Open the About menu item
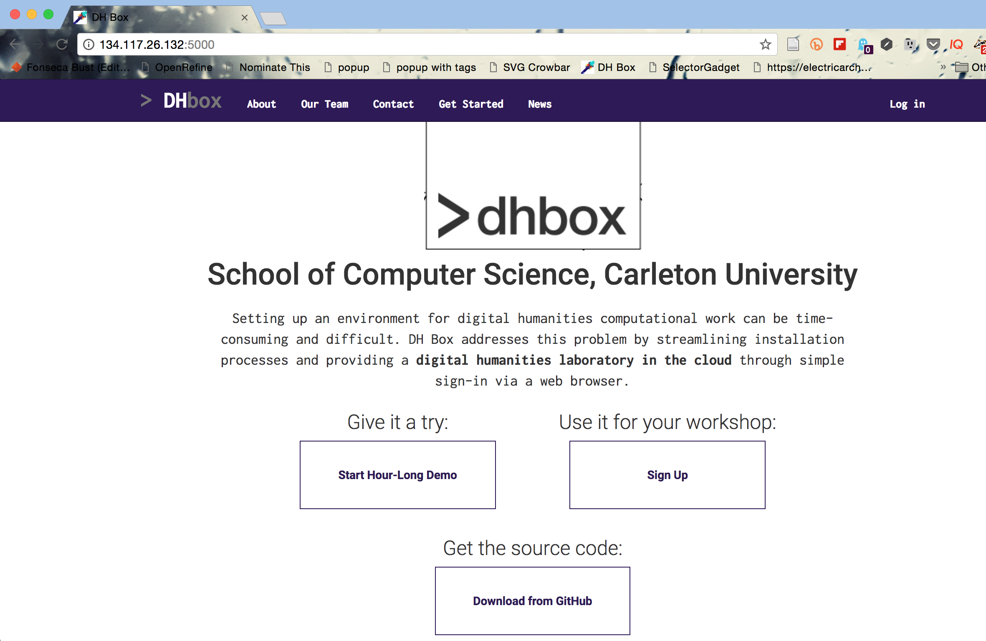This screenshot has width=986, height=641. (261, 104)
